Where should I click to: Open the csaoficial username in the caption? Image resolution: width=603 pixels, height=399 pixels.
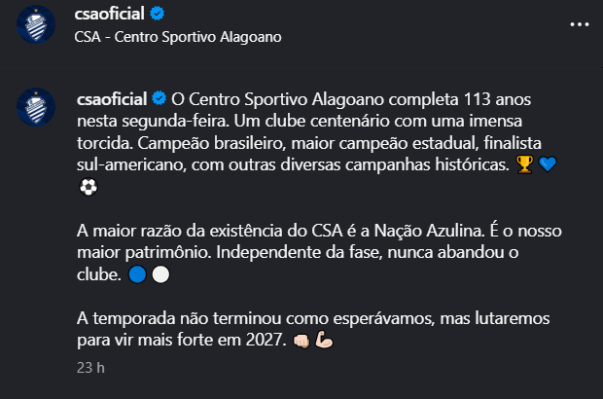(112, 99)
